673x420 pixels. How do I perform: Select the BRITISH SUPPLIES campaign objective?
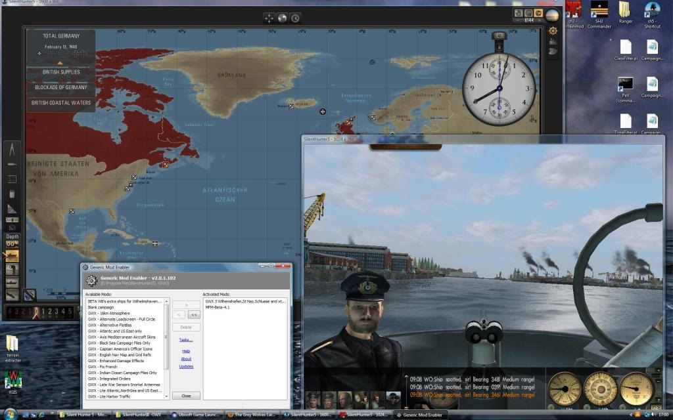tap(61, 72)
